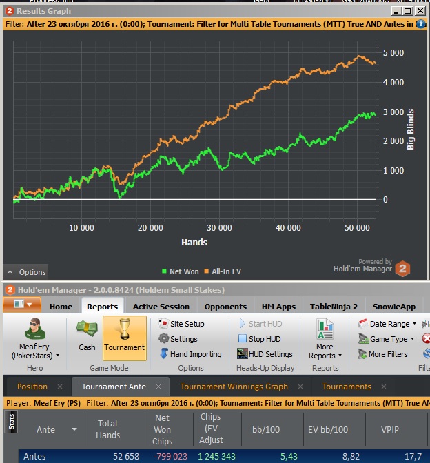The width and height of the screenshot is (430, 463).
Task: Open the HM Apps tab
Action: (x=278, y=307)
